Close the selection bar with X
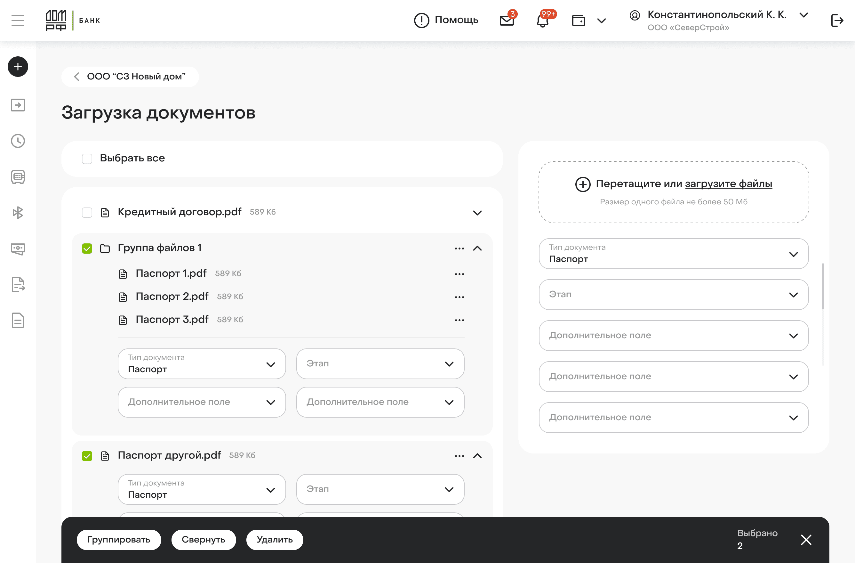 806,540
